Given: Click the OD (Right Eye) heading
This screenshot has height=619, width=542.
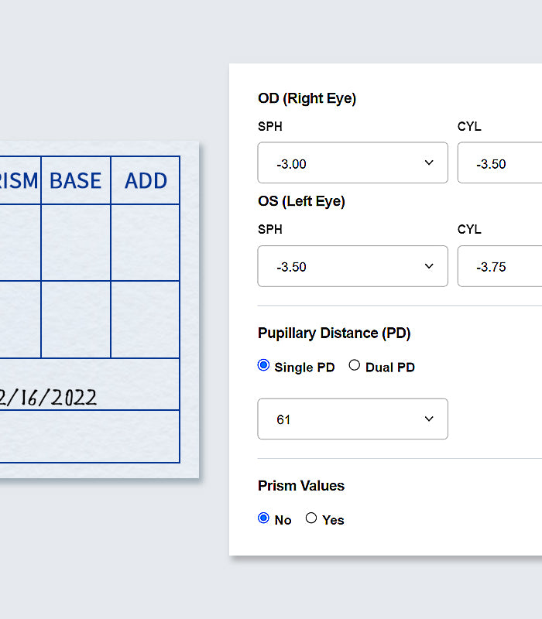Looking at the screenshot, I should click(307, 98).
